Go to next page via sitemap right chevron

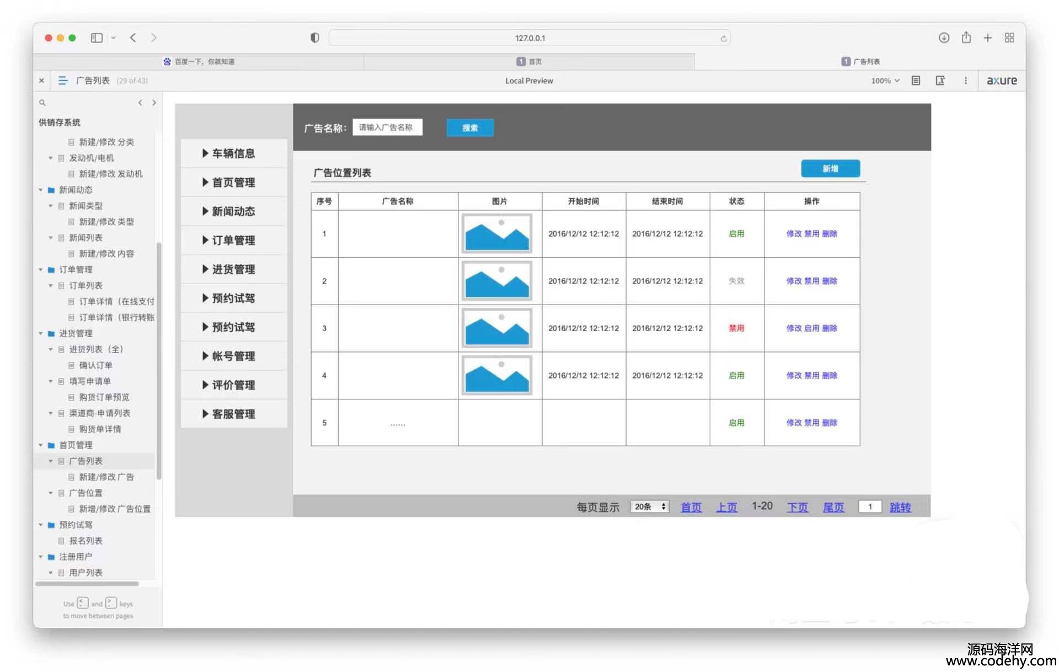click(154, 103)
